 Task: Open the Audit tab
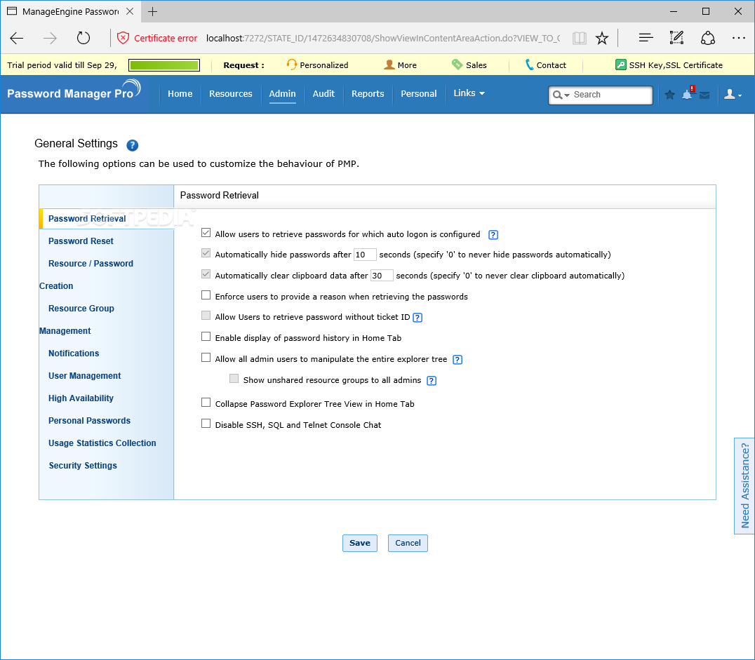[x=323, y=94]
